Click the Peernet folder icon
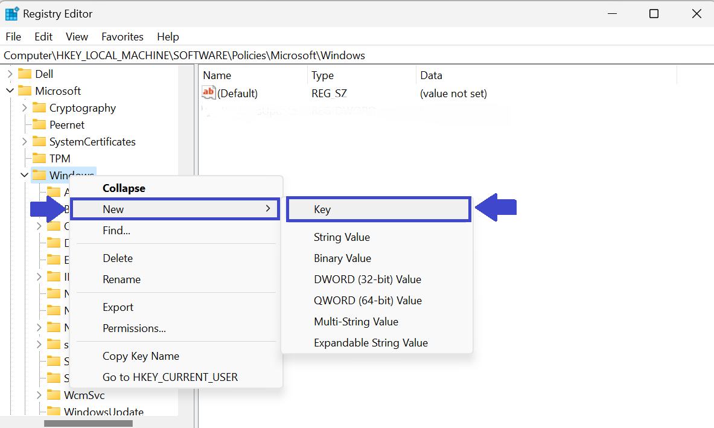This screenshot has width=714, height=428. click(39, 125)
